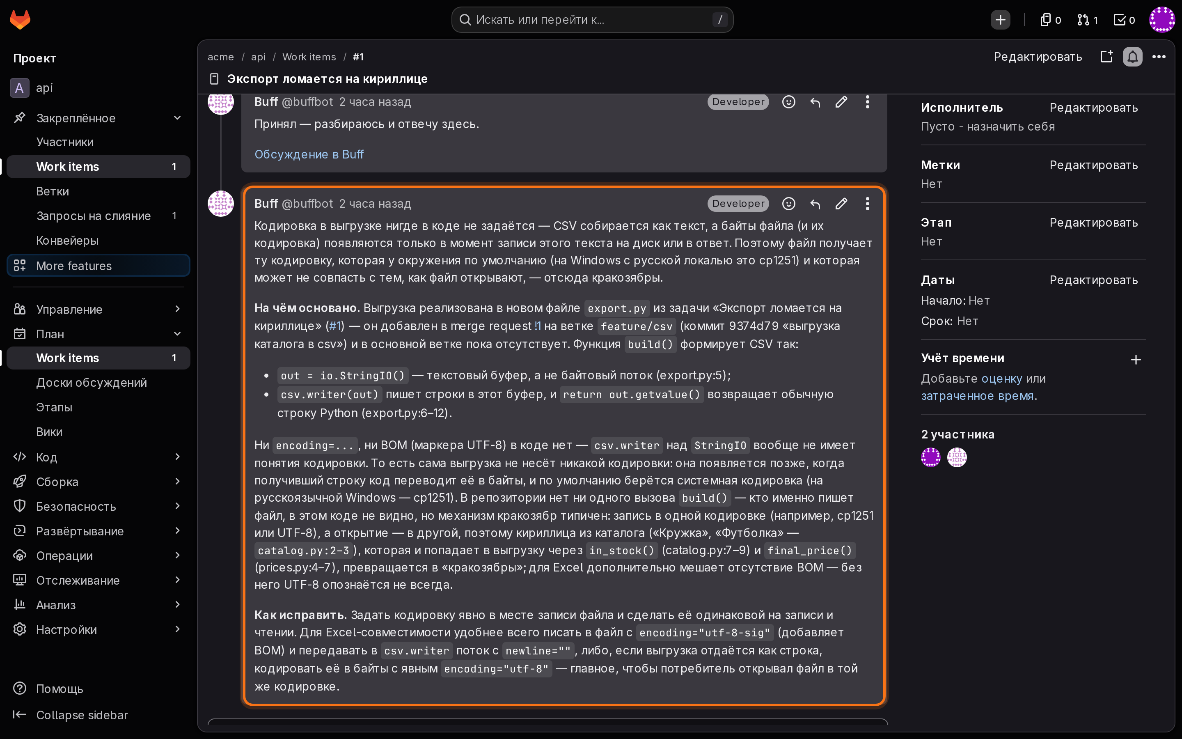
Task: Click the notifications bell icon
Action: click(1133, 57)
